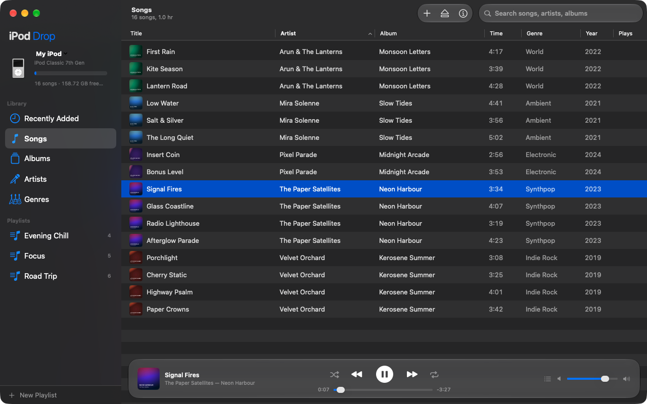Skip to the next track button
Image resolution: width=647 pixels, height=404 pixels.
[x=412, y=374]
